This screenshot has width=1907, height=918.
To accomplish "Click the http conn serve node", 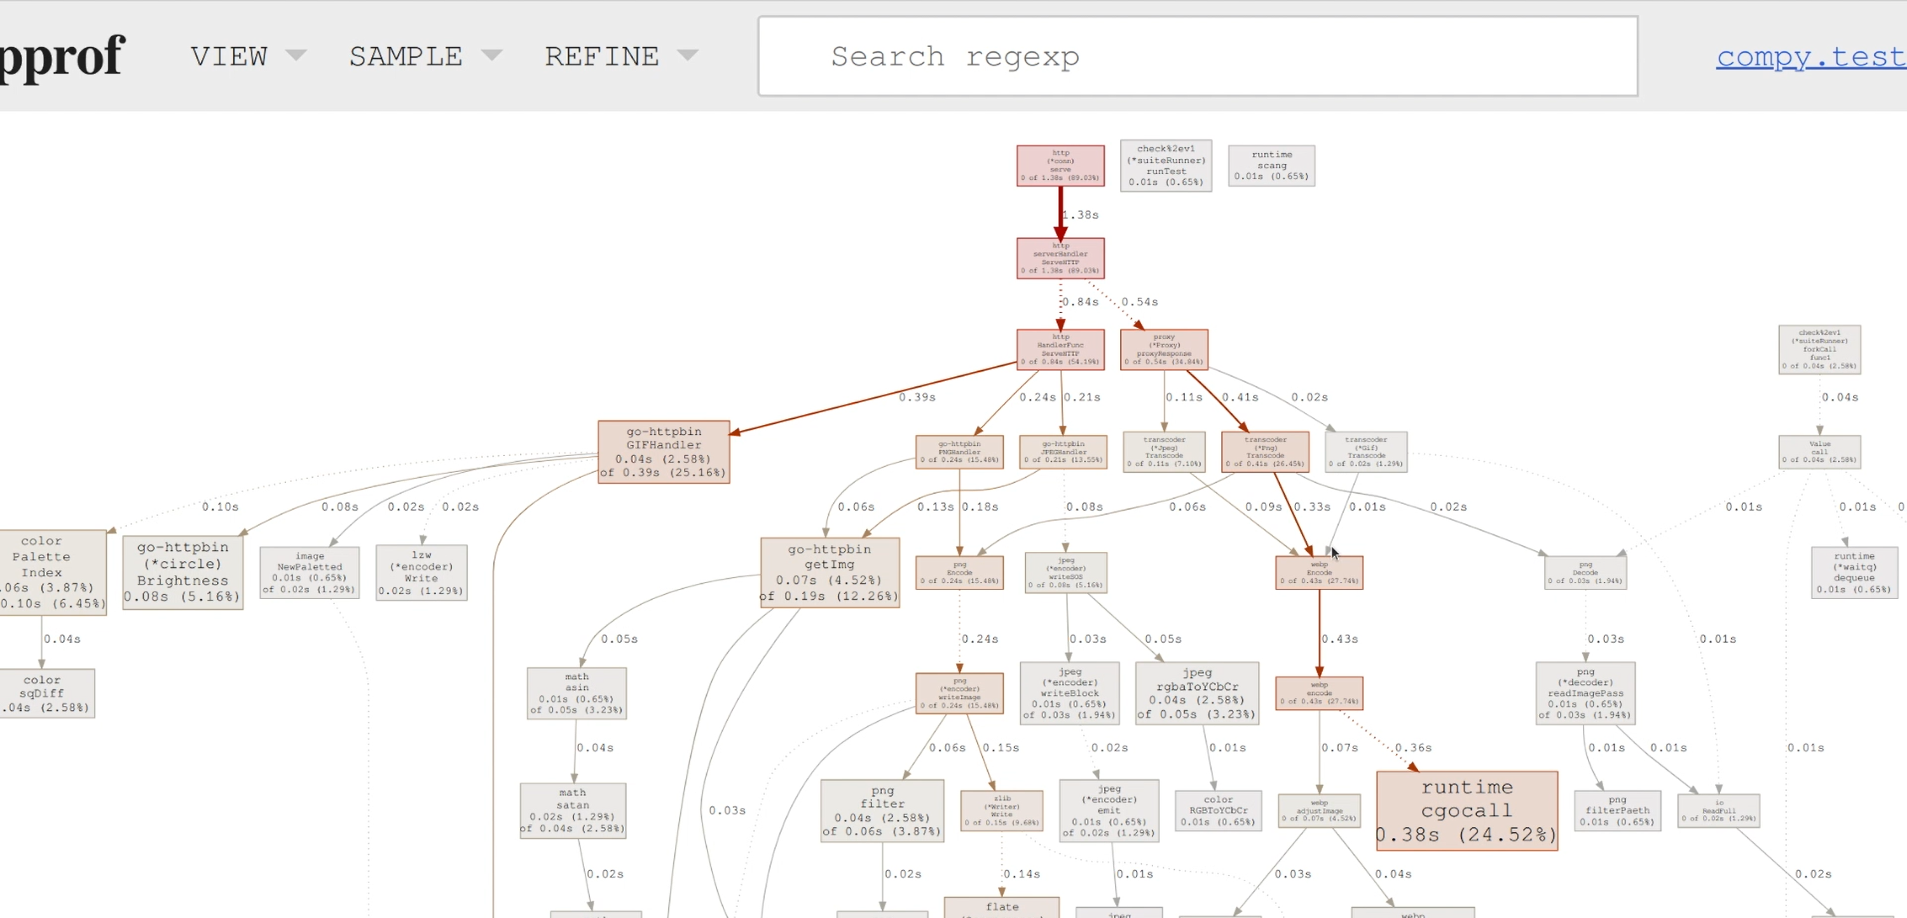I will click(1060, 165).
